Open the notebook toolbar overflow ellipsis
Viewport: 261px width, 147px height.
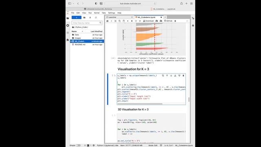coord(187,21)
